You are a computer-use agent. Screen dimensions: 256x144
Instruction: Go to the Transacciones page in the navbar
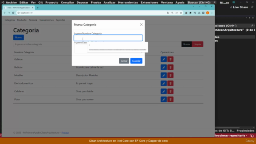click(x=46, y=20)
